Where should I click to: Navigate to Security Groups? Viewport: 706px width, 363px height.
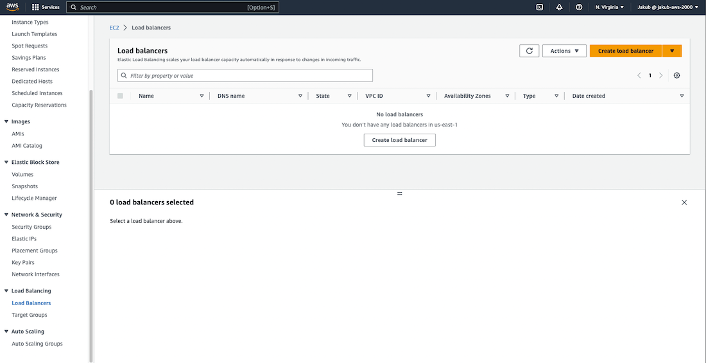31,227
